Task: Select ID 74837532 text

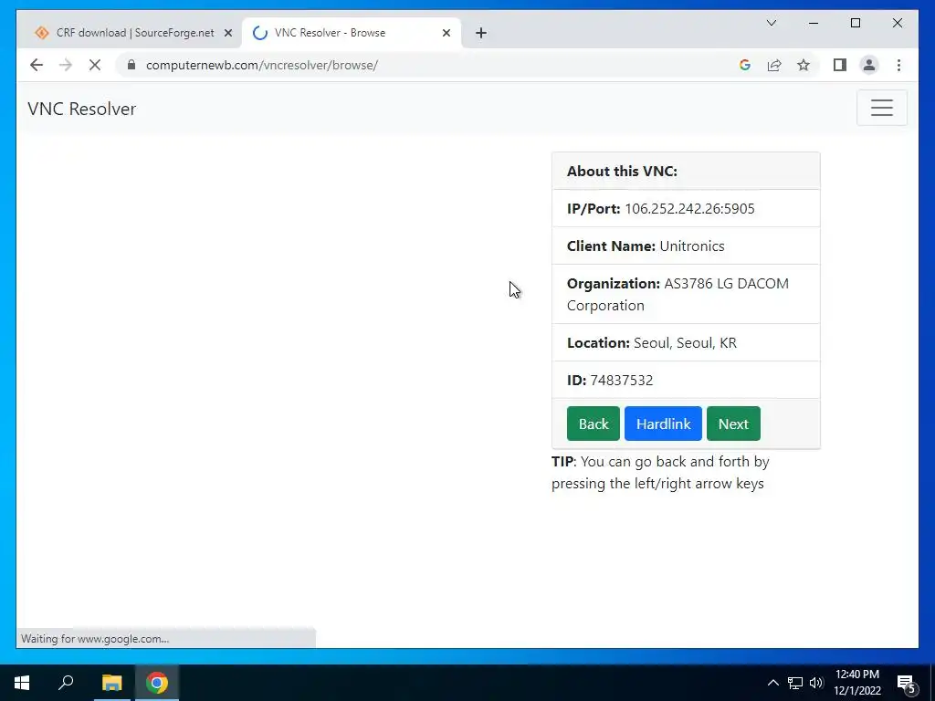Action: pyautogui.click(x=610, y=381)
